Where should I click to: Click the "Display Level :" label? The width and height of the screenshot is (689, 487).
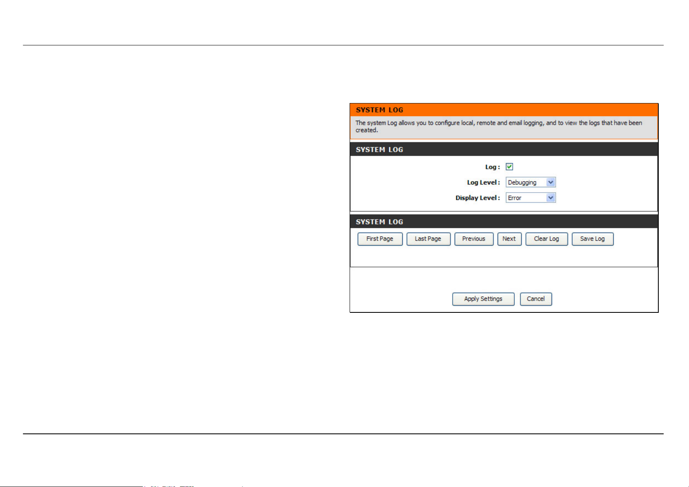click(x=478, y=198)
